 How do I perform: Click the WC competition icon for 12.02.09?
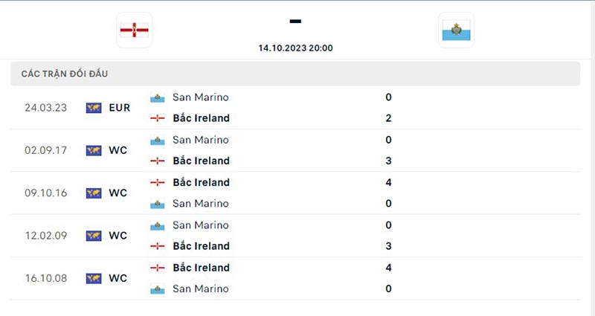pyautogui.click(x=94, y=236)
